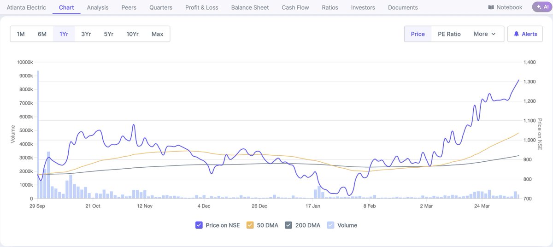This screenshot has width=553, height=247.
Task: Switch chart to PE Ratio
Action: pyautogui.click(x=449, y=34)
